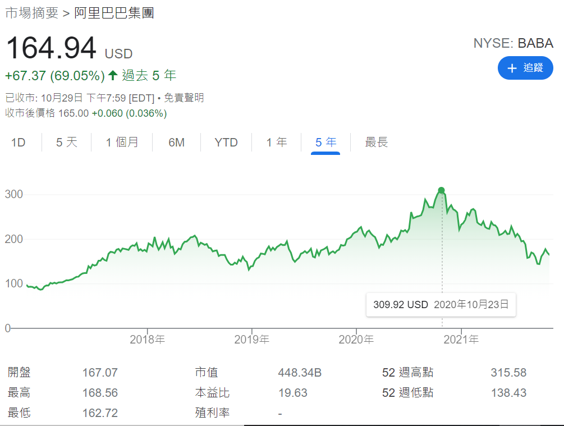This screenshot has width=564, height=426.
Task: Open the 市場摘要 breadcrumb link
Action: point(31,13)
